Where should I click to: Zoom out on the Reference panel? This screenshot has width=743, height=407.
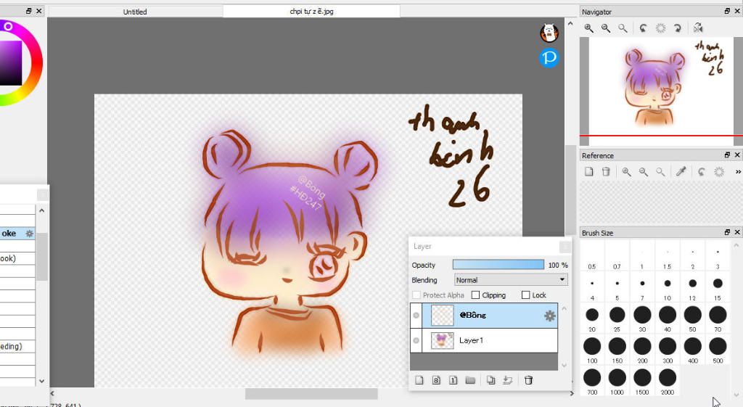pos(643,171)
